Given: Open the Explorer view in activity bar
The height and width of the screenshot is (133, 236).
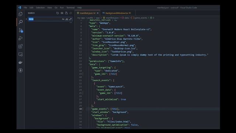Looking at the screenshot, I should click(21, 14).
